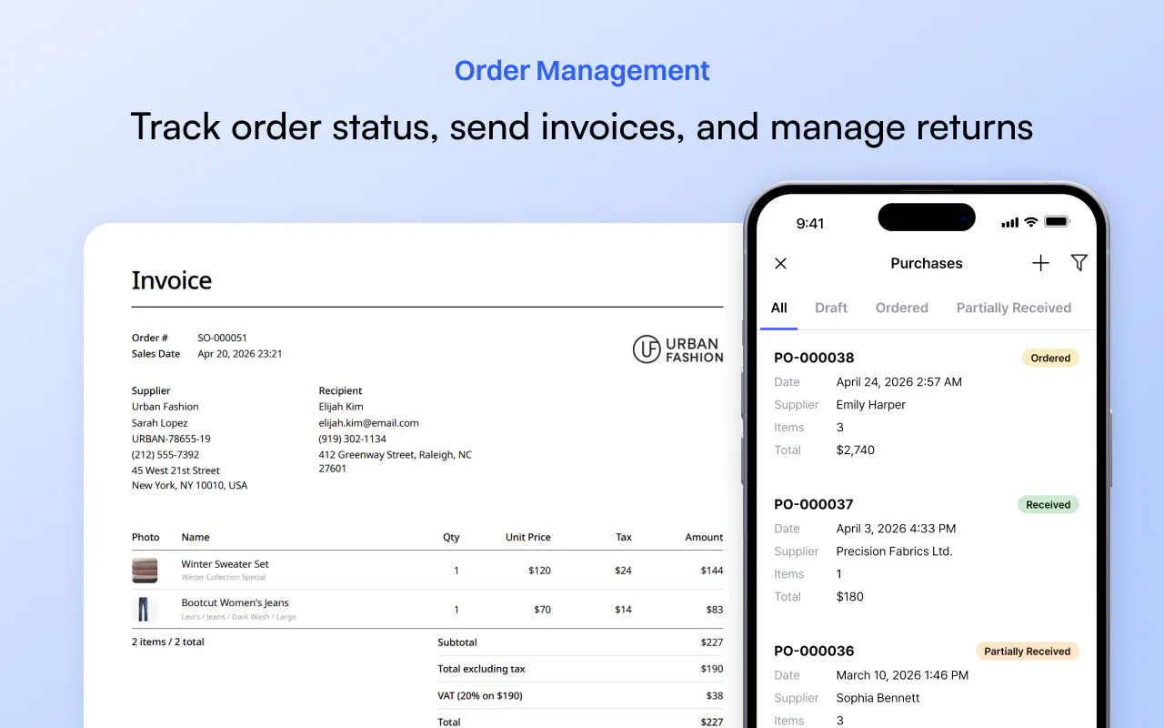This screenshot has width=1164, height=728.
Task: Select the All tab in Purchases
Action: coord(779,308)
